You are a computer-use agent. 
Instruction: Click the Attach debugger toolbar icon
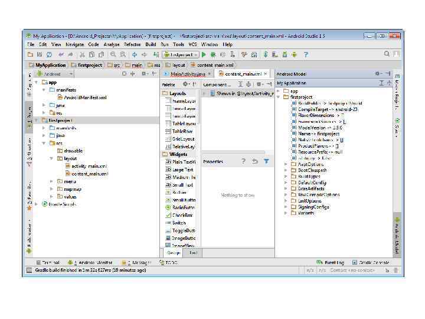point(233,55)
